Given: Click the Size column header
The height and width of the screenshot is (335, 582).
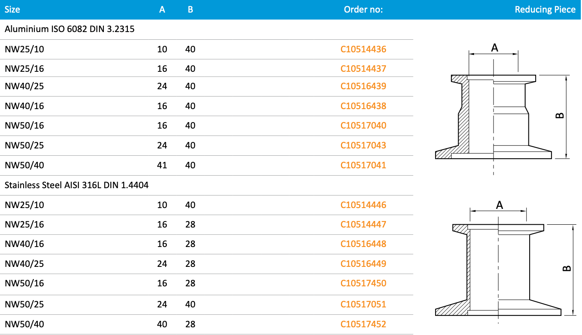Looking at the screenshot, I should [12, 10].
